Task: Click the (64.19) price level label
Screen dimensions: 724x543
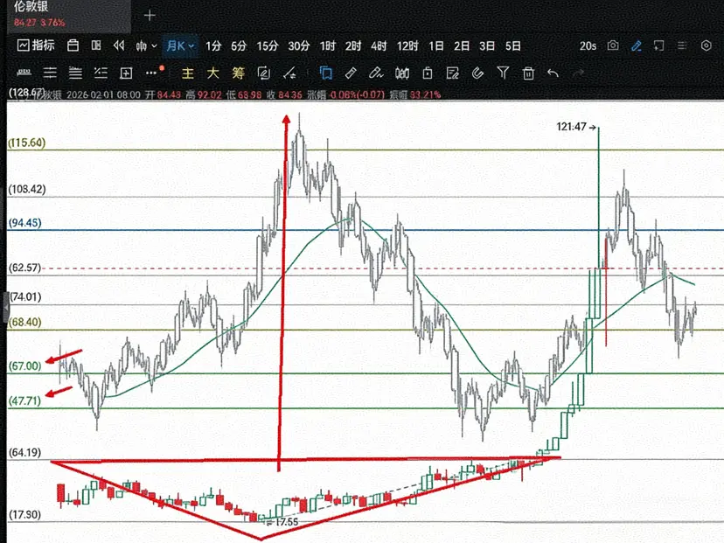Action: click(x=25, y=452)
